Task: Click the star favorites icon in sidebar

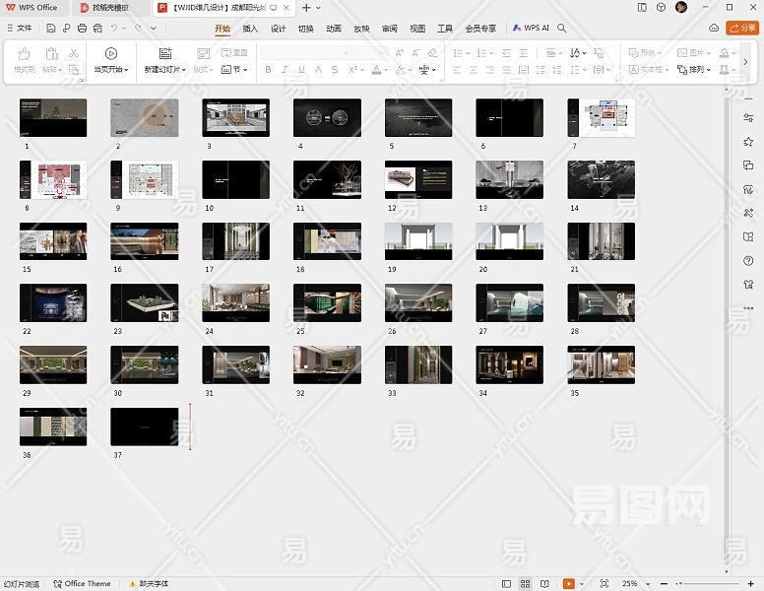Action: click(748, 142)
